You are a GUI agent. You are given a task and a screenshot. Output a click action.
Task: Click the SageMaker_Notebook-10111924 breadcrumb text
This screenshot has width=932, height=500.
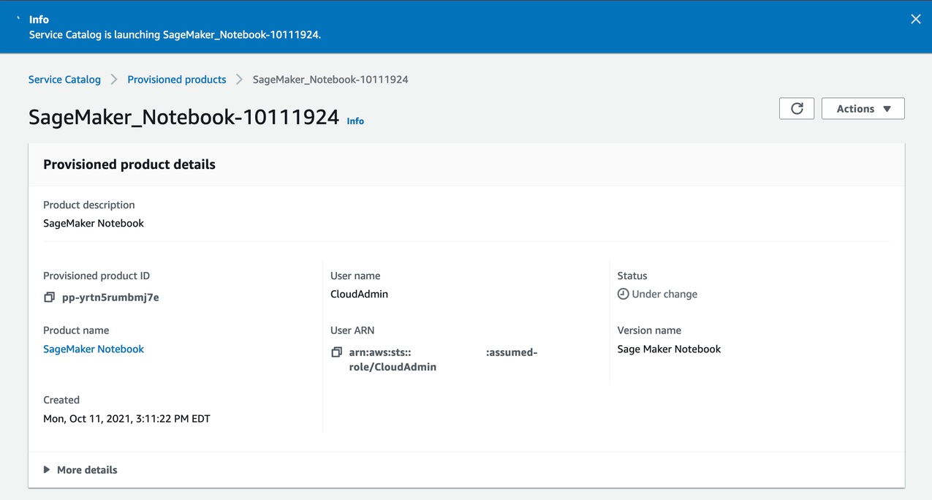pos(330,79)
